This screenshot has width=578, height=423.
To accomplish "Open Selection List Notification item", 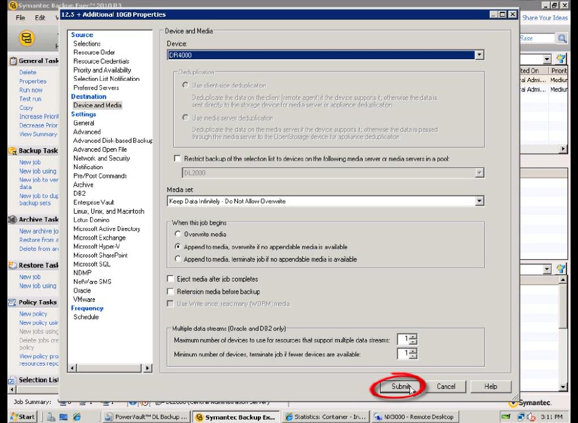I will point(106,78).
